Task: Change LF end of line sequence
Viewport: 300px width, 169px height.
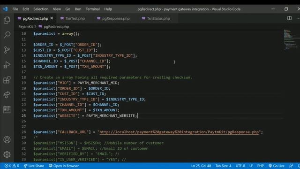Action: [251, 166]
